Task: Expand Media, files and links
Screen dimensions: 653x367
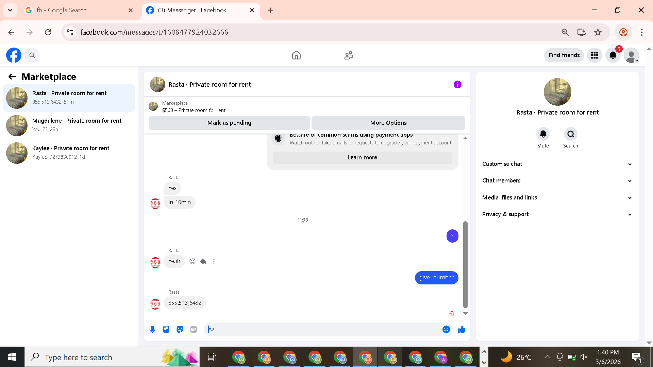Action: point(557,197)
